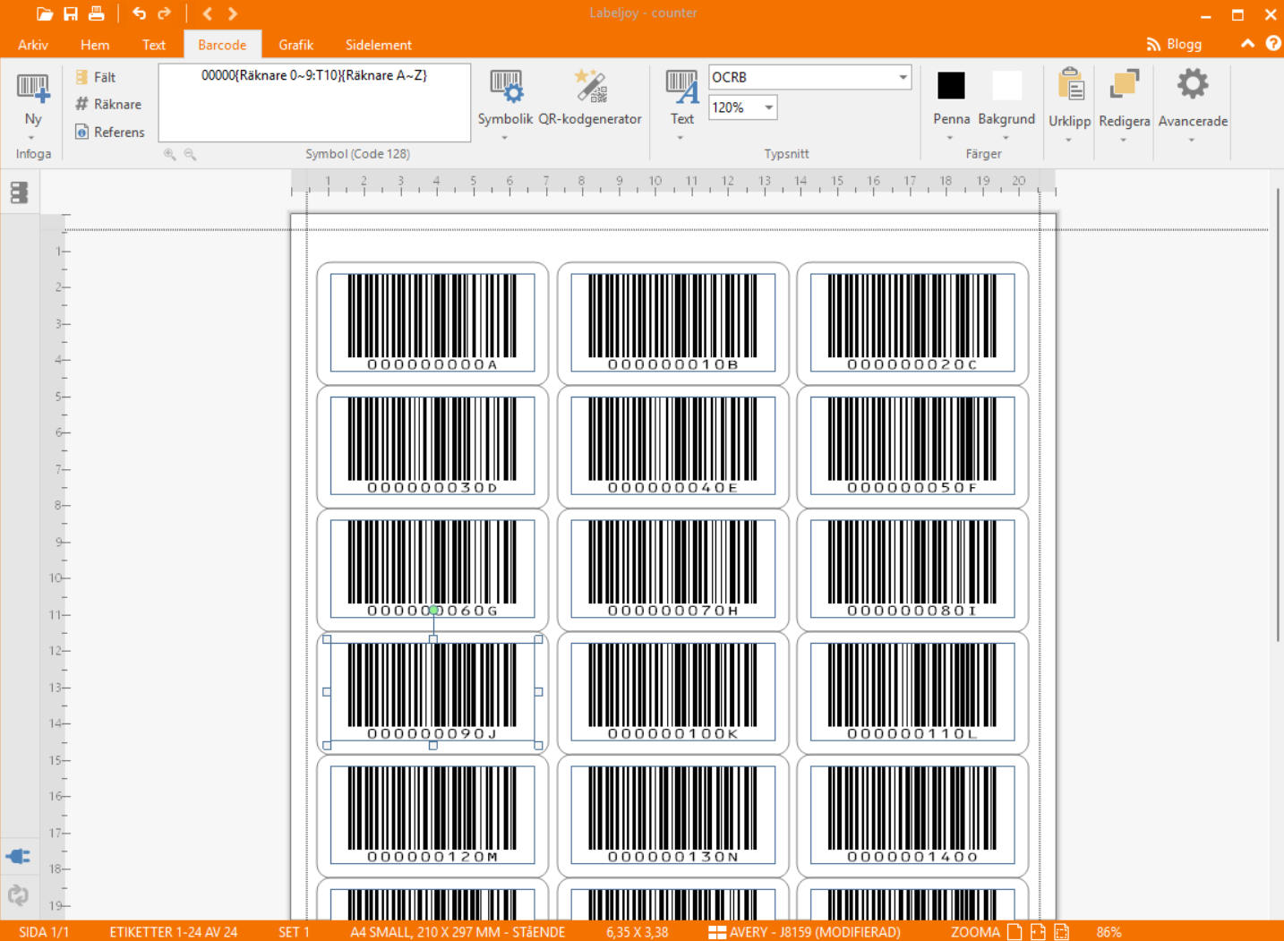Click the Print icon in quick toolbar
The image size is (1284, 941).
(x=96, y=13)
